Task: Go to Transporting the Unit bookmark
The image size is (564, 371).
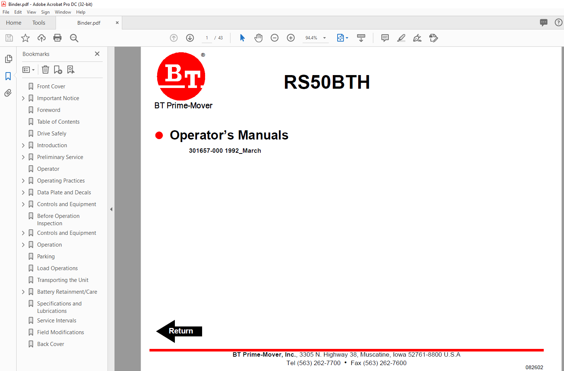Action: 63,280
